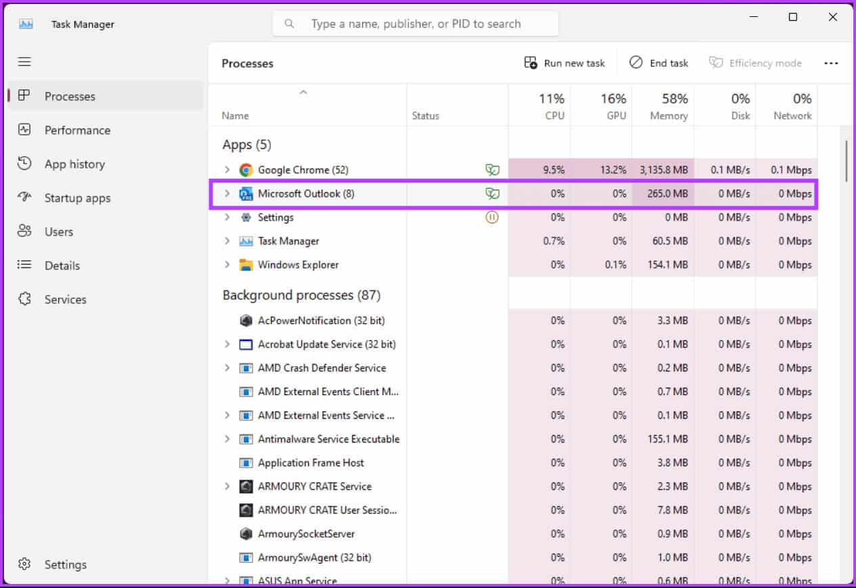Click the Task Manager app icon in title bar

point(26,24)
